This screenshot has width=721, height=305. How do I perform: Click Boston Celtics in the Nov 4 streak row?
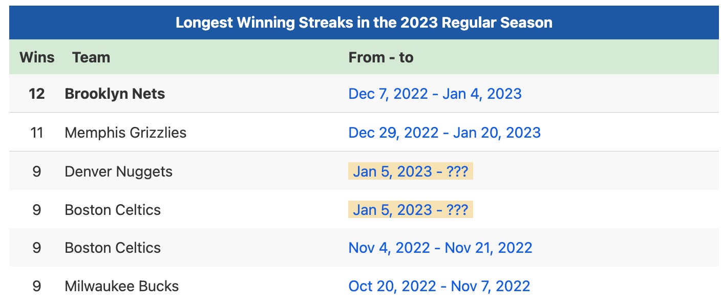[113, 248]
